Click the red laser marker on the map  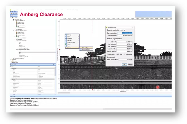158,87
